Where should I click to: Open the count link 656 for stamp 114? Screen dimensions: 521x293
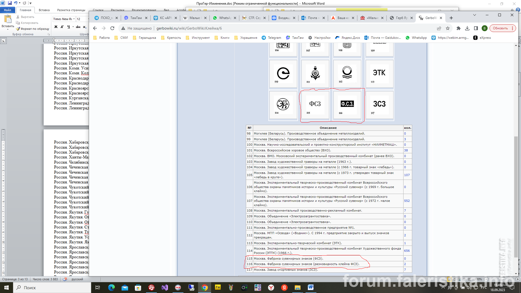pyautogui.click(x=407, y=251)
